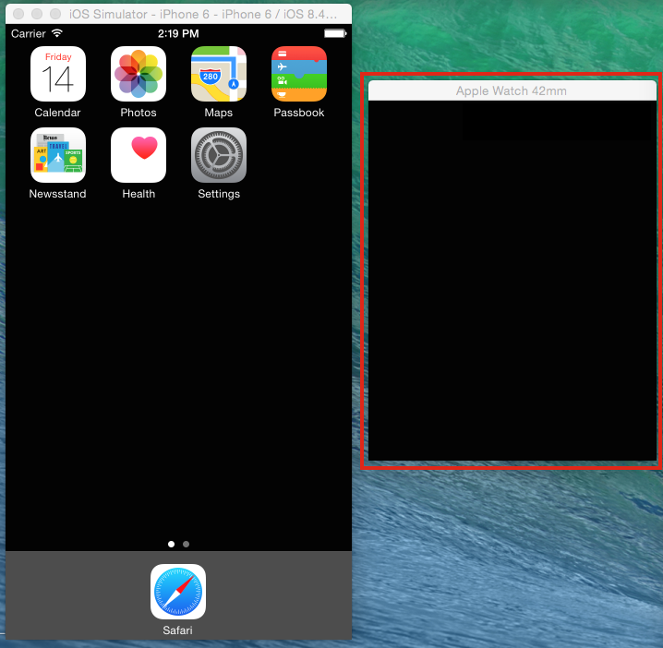Tap the Carrier status label
Image resolution: width=663 pixels, height=648 pixels.
coord(28,33)
